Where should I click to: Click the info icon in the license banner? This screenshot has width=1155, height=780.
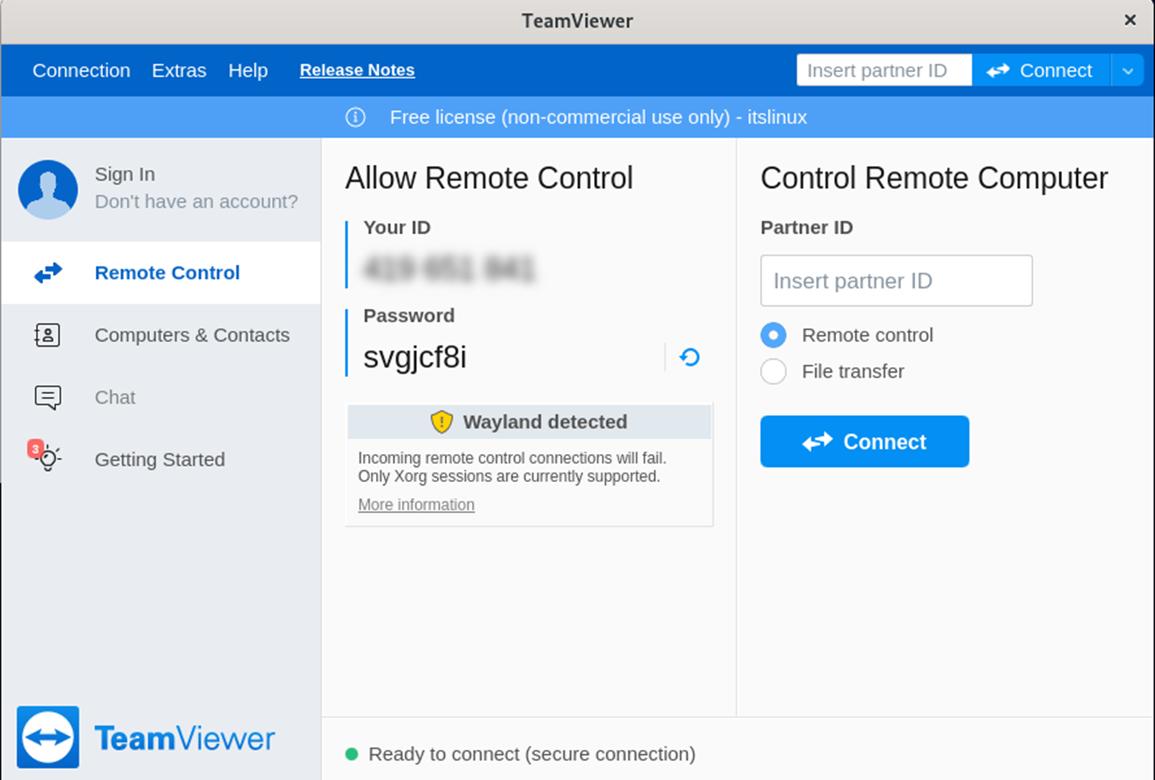coord(356,117)
